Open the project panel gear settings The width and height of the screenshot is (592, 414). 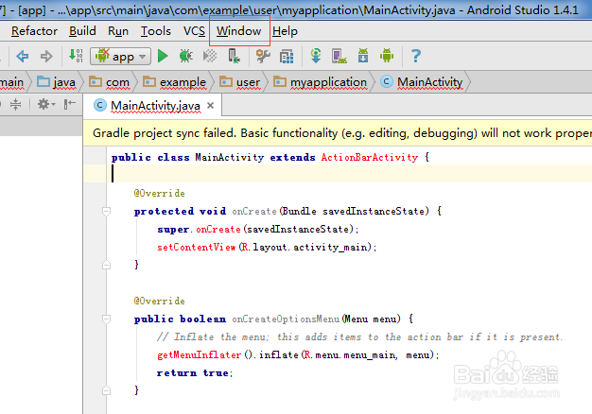(x=45, y=104)
